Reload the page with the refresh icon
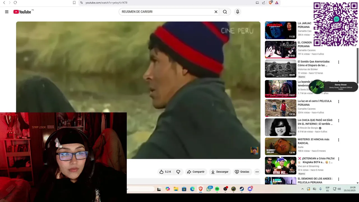 coord(15,3)
